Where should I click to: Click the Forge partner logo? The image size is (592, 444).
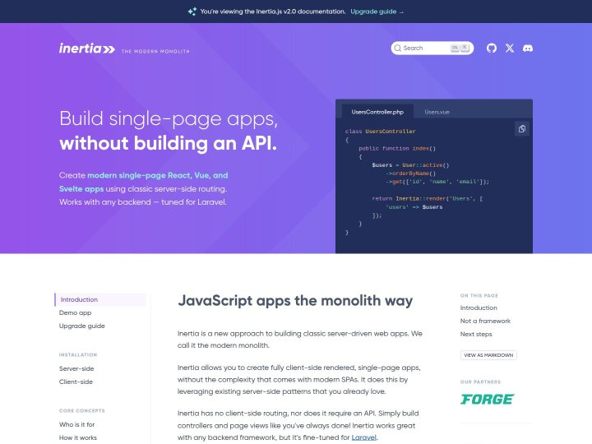487,399
